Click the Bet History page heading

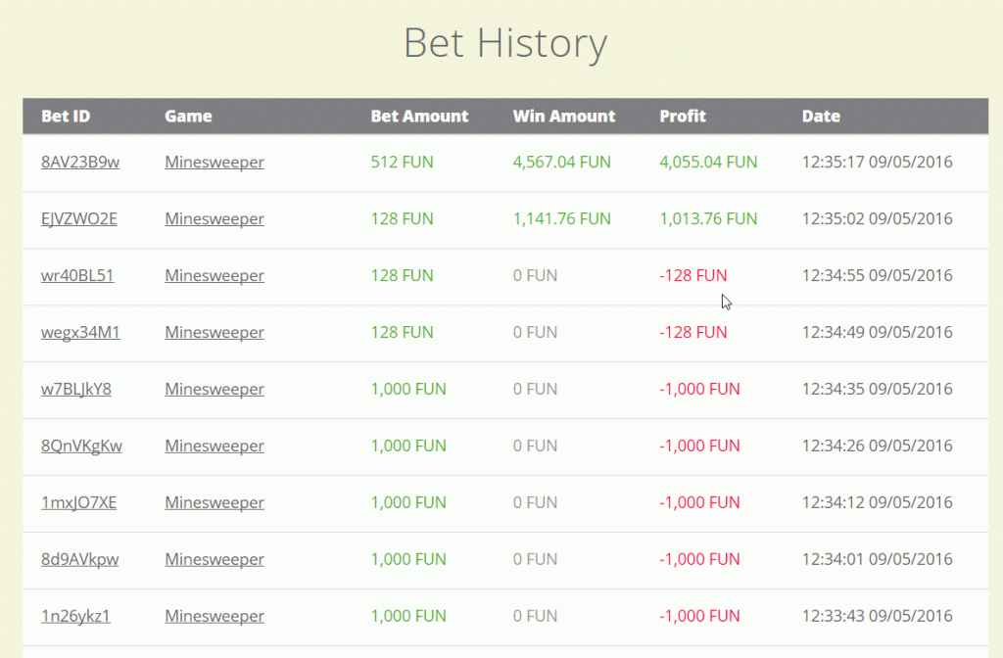[504, 43]
